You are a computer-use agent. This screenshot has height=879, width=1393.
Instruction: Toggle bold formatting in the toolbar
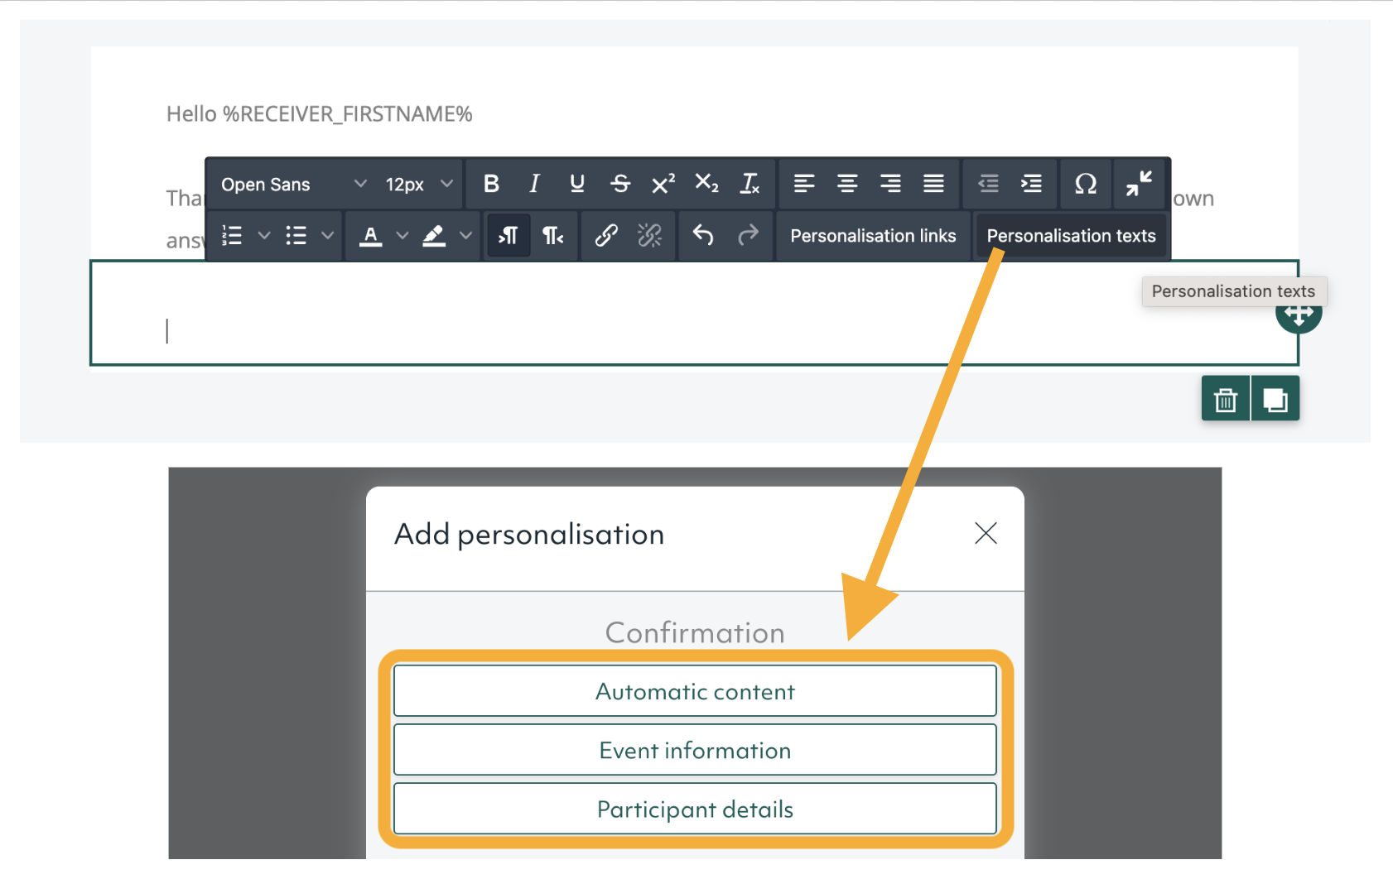tap(492, 184)
